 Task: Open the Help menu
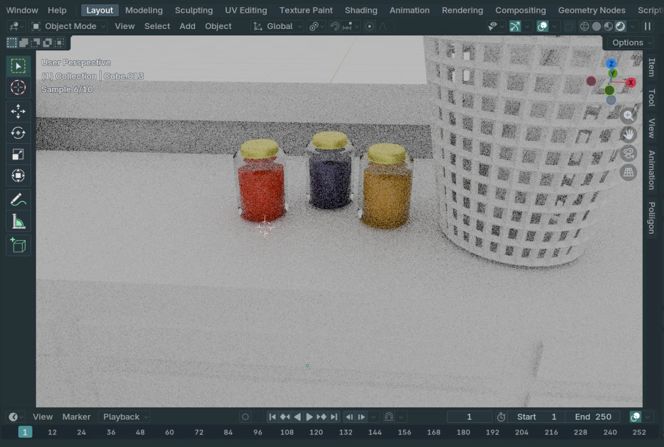point(57,10)
